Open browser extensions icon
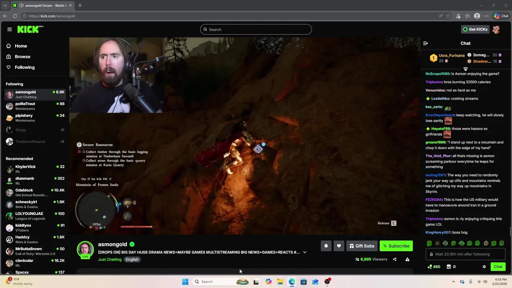Screen dimensions: 512x288 click(x=458, y=16)
